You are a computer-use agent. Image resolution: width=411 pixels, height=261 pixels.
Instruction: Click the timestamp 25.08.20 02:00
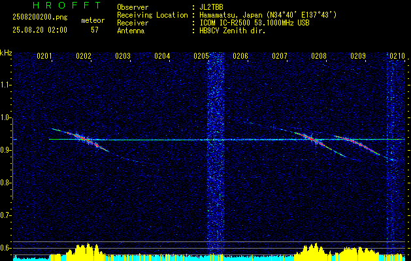point(40,30)
